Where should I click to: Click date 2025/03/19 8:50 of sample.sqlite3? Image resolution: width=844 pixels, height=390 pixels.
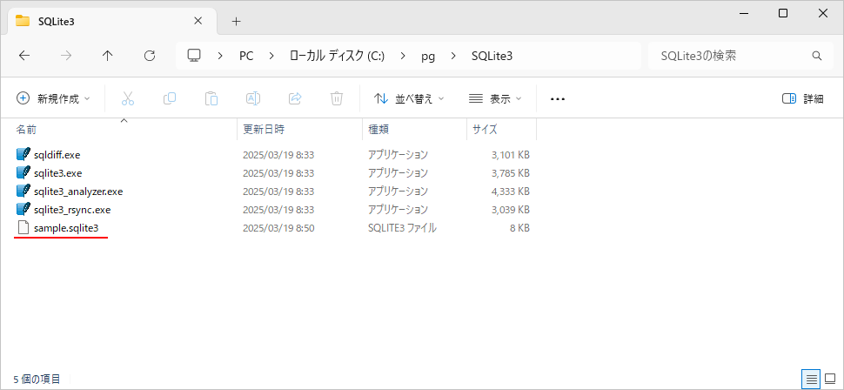278,228
